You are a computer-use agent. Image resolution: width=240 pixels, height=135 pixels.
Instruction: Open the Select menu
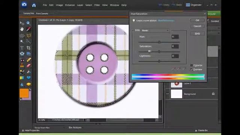coord(88,5)
